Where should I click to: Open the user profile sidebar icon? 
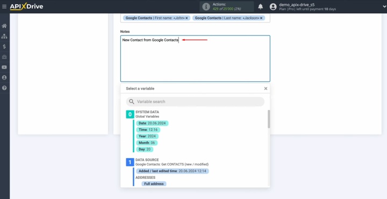click(4, 78)
